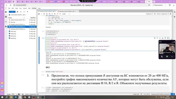Open the Table of Contents sidebar icon
The height and width of the screenshot is (99, 176).
coord(6,21)
